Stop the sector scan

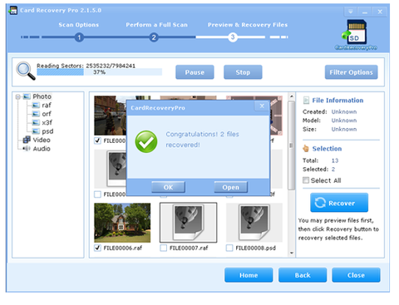[x=243, y=72]
